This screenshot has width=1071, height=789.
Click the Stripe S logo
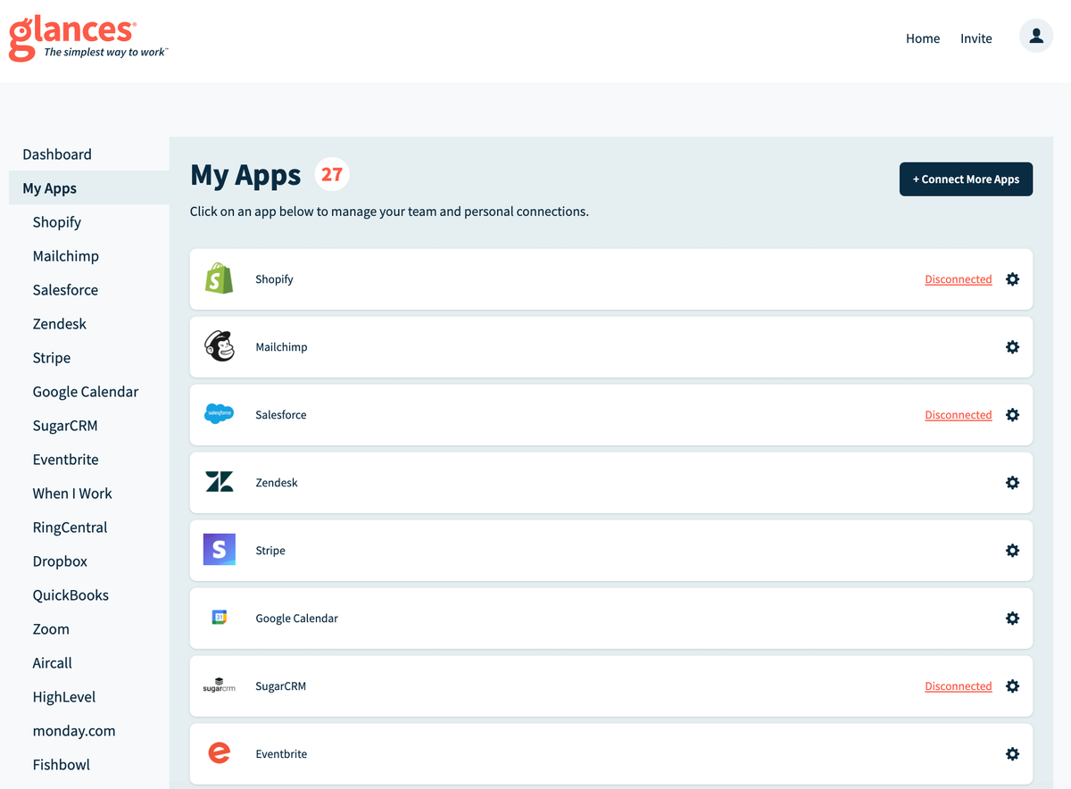tap(219, 550)
